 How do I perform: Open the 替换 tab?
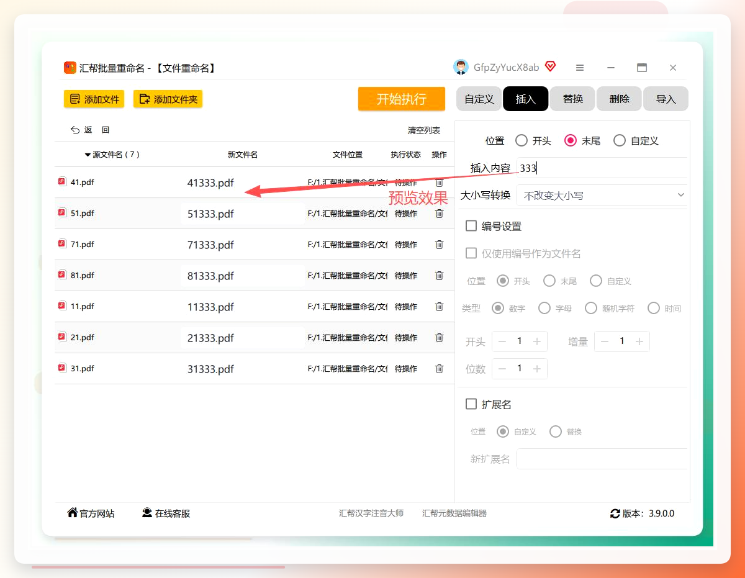point(572,99)
